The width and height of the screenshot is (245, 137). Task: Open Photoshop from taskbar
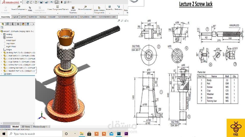pyautogui.click(x=119, y=134)
